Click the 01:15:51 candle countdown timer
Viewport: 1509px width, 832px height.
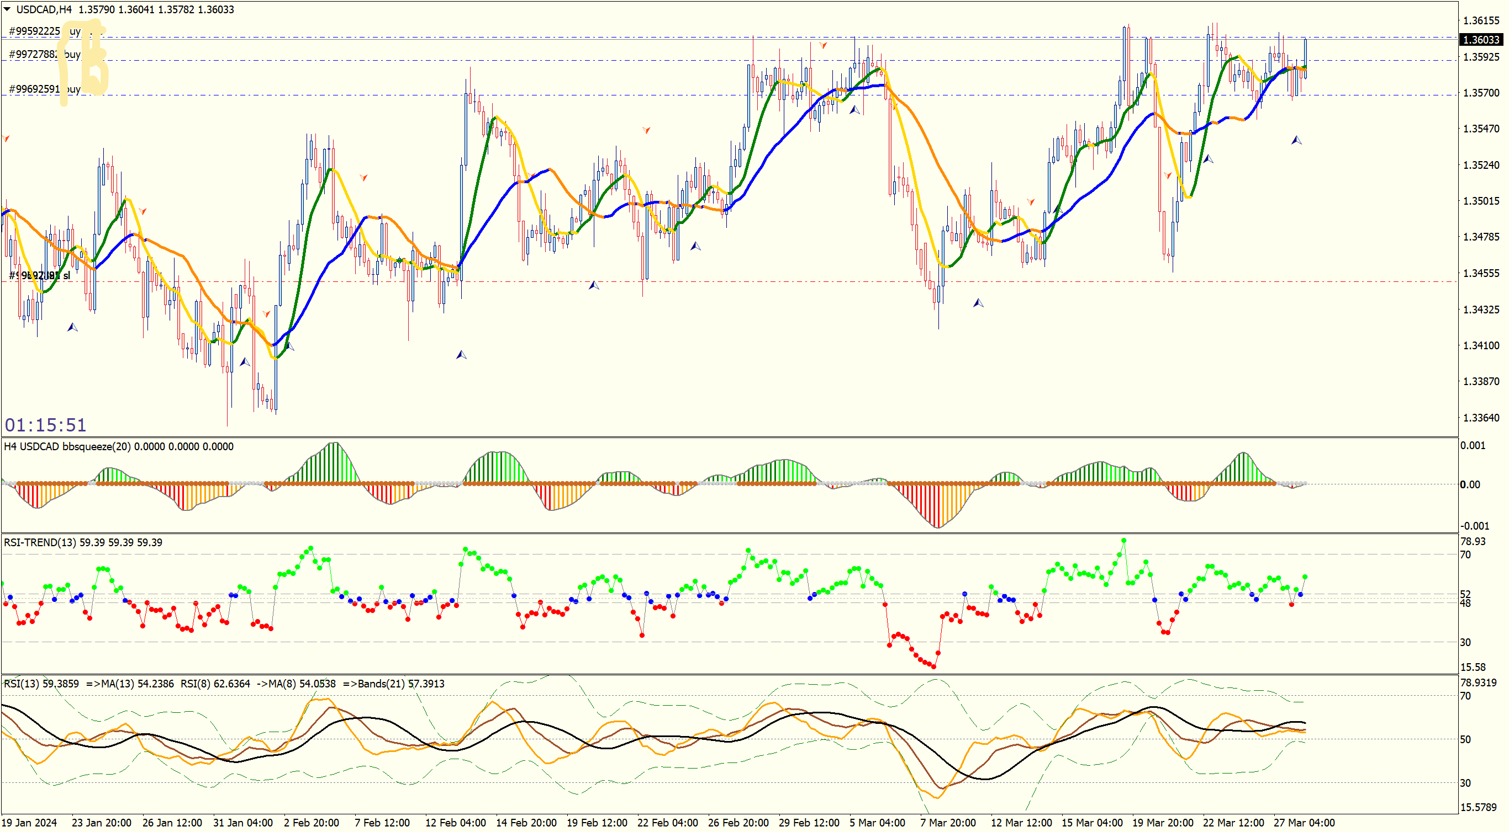click(x=46, y=425)
